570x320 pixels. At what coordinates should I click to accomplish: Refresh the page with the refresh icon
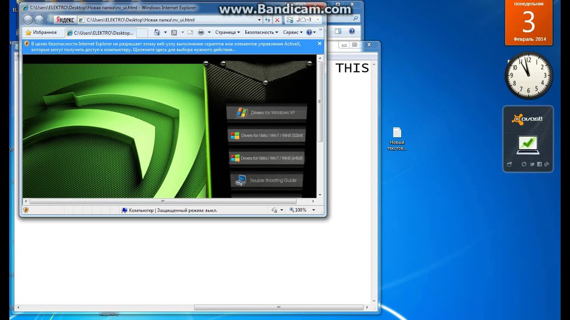(x=268, y=20)
